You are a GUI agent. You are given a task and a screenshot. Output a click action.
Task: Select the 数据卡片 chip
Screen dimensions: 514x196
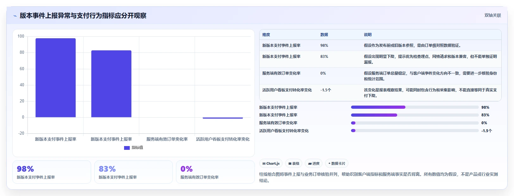(337, 163)
